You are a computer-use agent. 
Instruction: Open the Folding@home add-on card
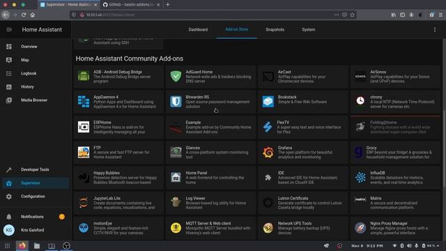pyautogui.click(x=395, y=127)
